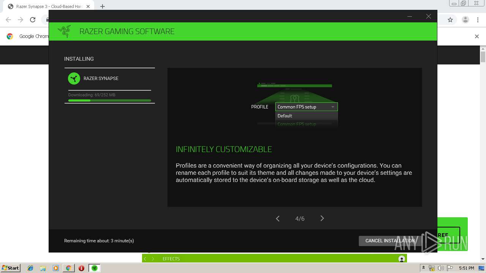This screenshot has width=486, height=273.
Task: Open media player taskbar icon
Action: click(56, 268)
